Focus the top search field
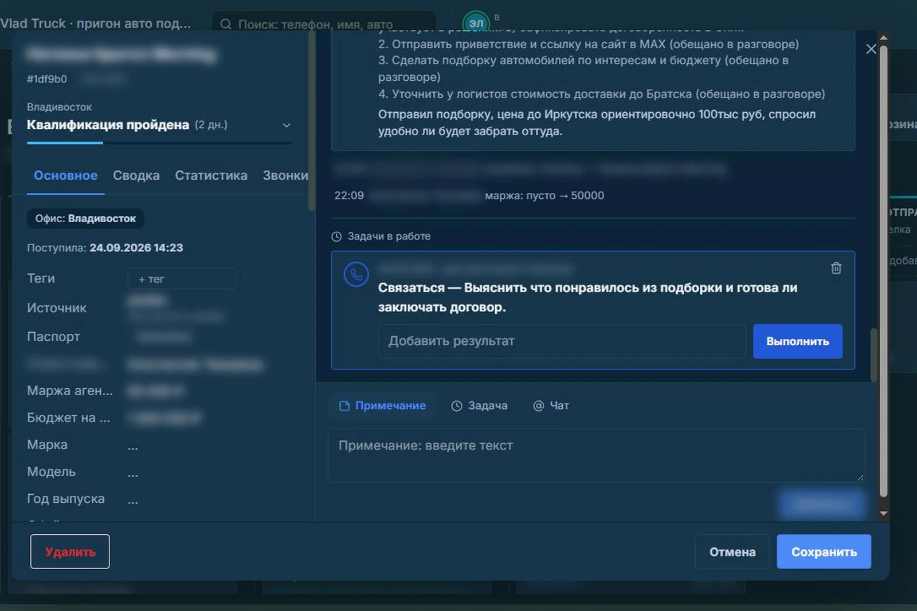 pos(324,24)
